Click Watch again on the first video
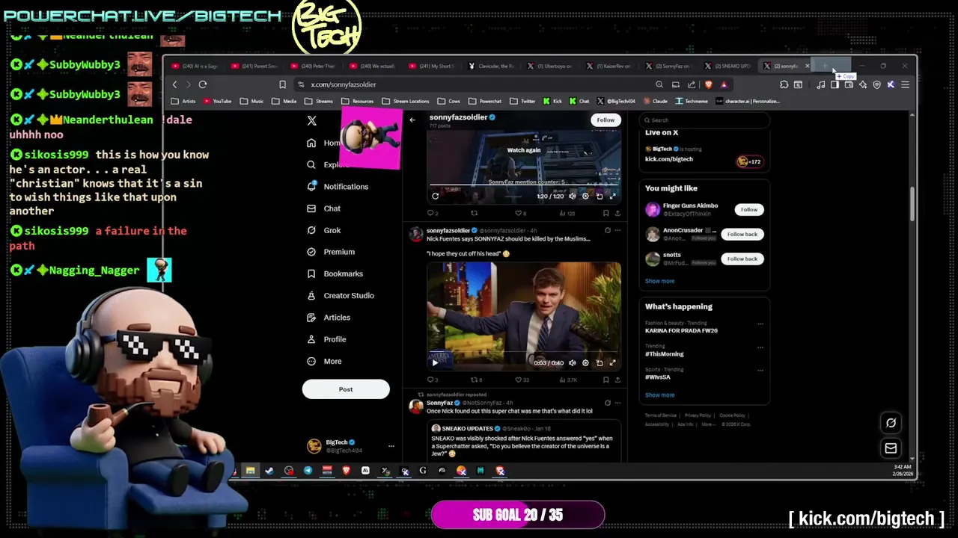The height and width of the screenshot is (538, 958). tap(524, 150)
